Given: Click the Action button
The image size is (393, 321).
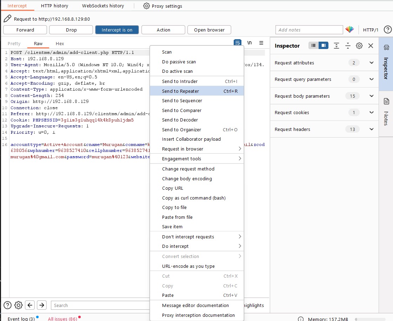Looking at the screenshot, I should click(x=164, y=30).
